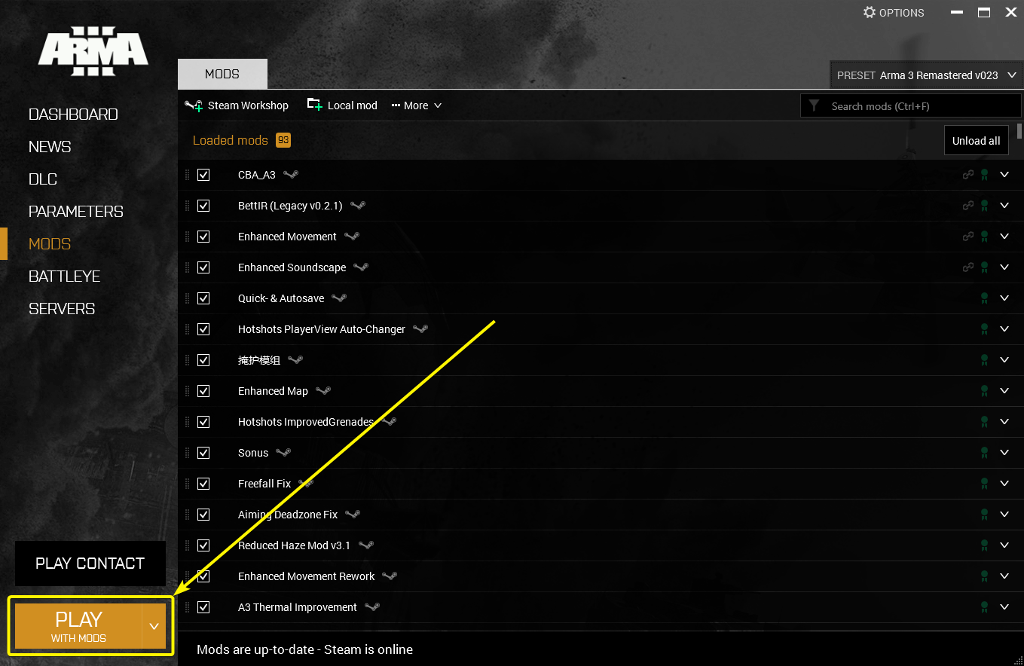Click the green badge icon for Quick- & Autosave
This screenshot has width=1024, height=666.
(x=984, y=298)
